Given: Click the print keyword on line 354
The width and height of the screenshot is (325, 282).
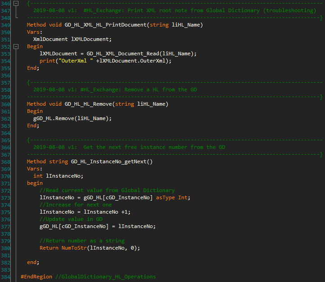Looking at the screenshot, I should pos(48,61).
